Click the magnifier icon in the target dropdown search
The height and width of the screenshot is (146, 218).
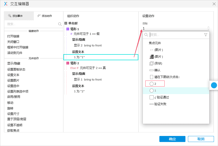(147, 35)
